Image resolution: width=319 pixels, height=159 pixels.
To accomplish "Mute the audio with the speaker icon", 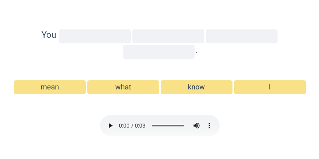I will [x=197, y=126].
